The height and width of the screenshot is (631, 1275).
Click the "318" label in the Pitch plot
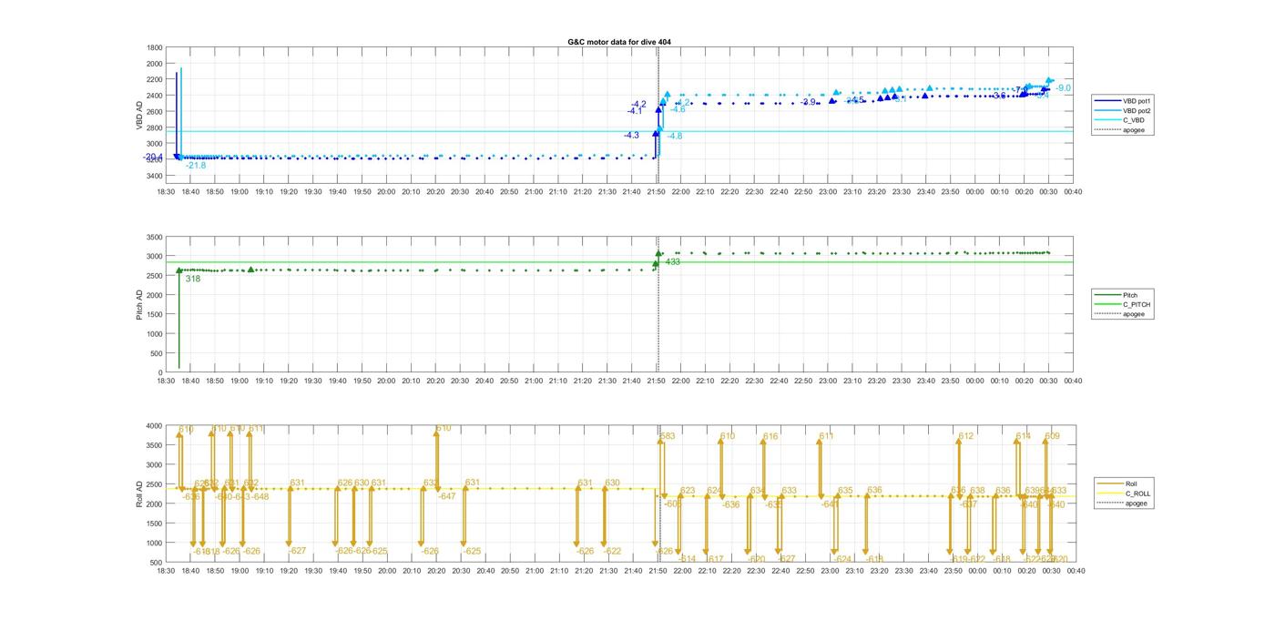point(193,279)
